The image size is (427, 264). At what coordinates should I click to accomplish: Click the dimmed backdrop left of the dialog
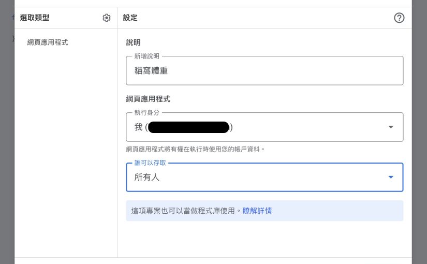click(7, 129)
